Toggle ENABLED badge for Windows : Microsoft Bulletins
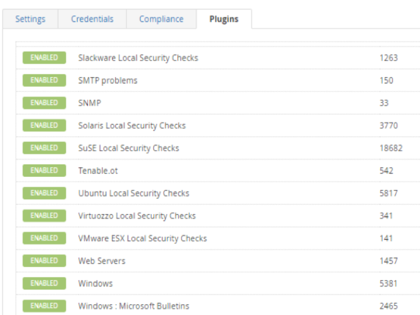The height and width of the screenshot is (315, 420). (x=44, y=306)
